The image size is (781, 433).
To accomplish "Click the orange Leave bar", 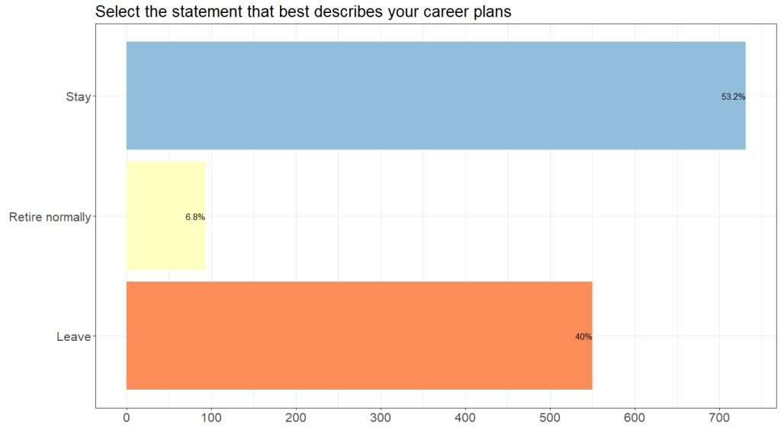I will point(358,336).
